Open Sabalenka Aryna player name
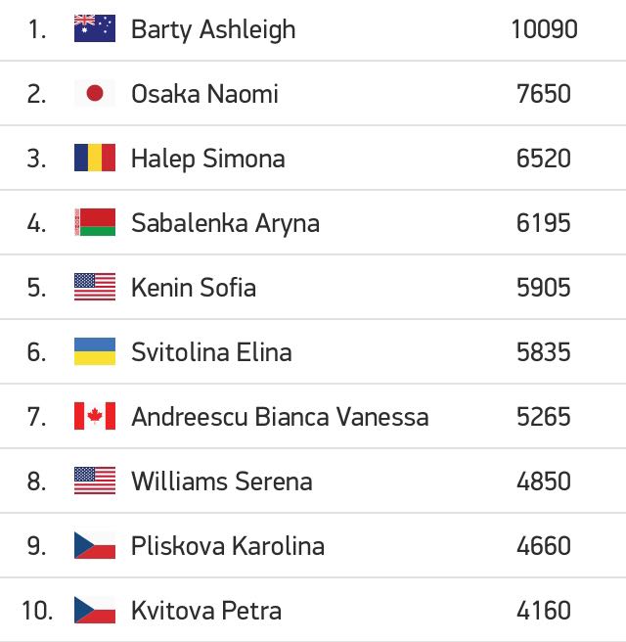 tap(225, 223)
